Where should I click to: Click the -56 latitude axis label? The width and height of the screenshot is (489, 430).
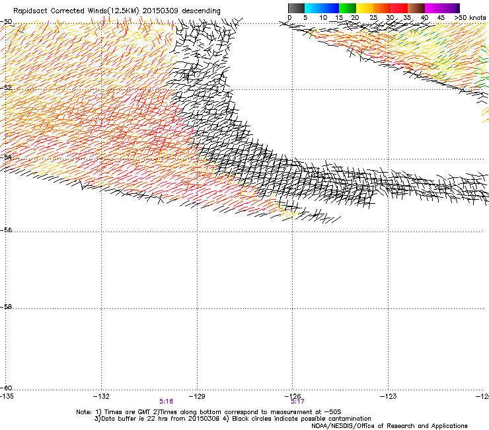click(6, 230)
